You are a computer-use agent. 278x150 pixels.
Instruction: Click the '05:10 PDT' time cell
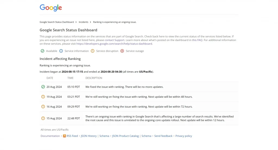coord(74,87)
